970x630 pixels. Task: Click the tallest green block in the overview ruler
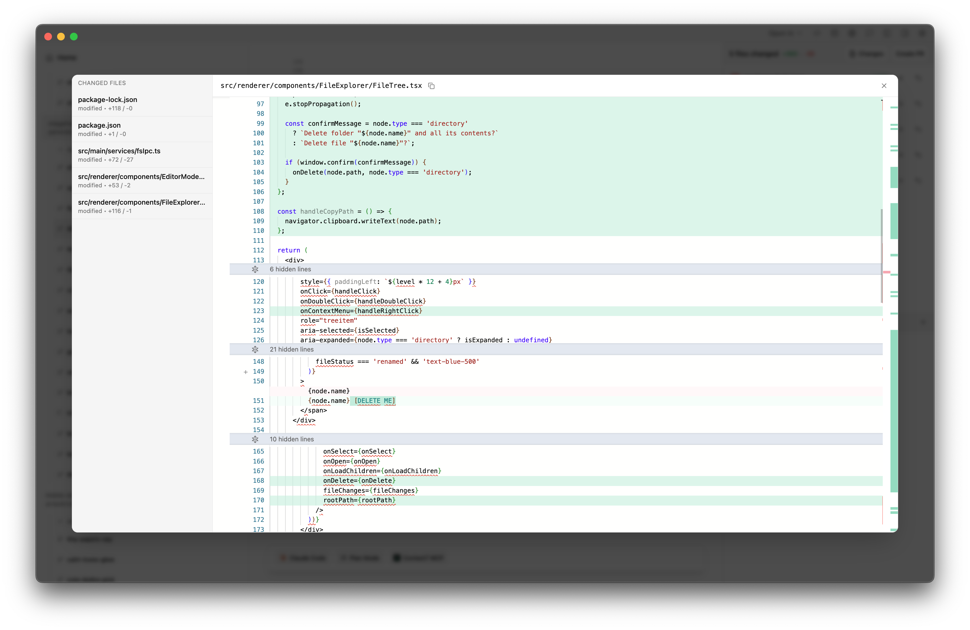click(x=894, y=411)
